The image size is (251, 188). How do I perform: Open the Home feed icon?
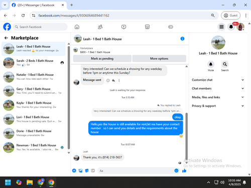point(77,27)
